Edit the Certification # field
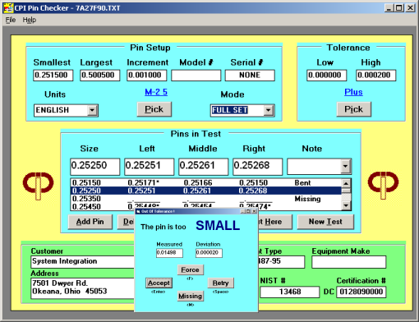 click(361, 292)
